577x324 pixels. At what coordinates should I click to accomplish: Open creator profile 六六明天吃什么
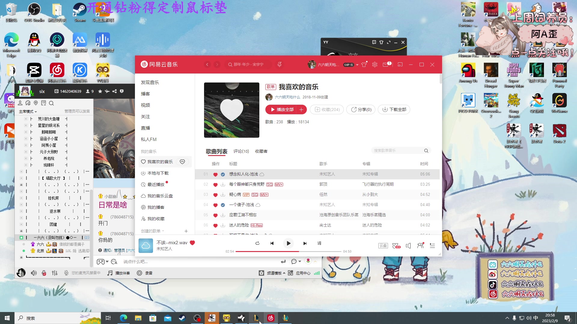point(288,97)
